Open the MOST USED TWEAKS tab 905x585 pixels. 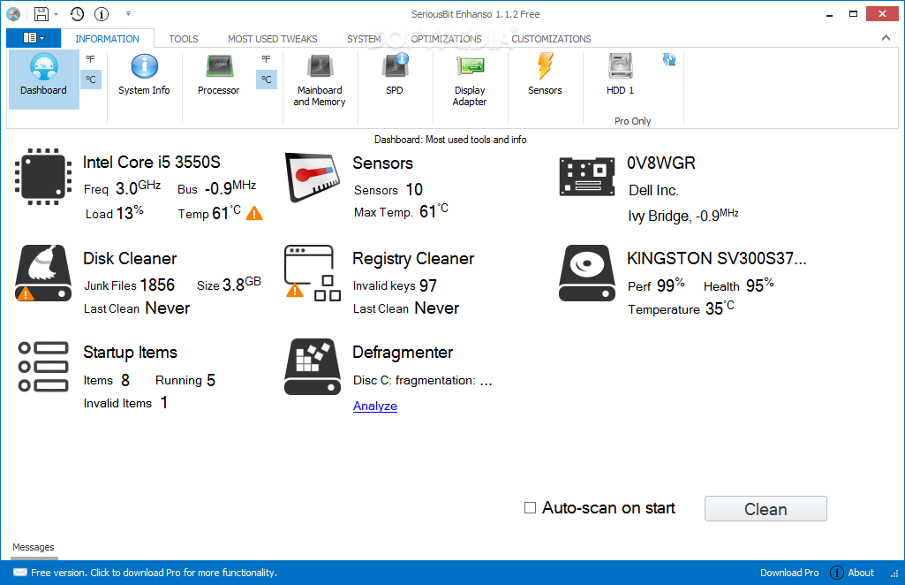(273, 39)
